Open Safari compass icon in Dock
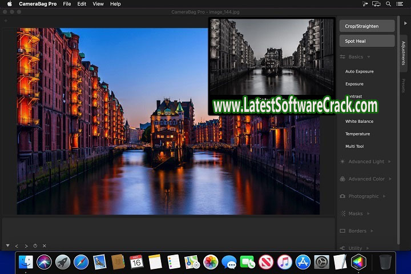Screen dimensions: 411x274 coord(81,261)
